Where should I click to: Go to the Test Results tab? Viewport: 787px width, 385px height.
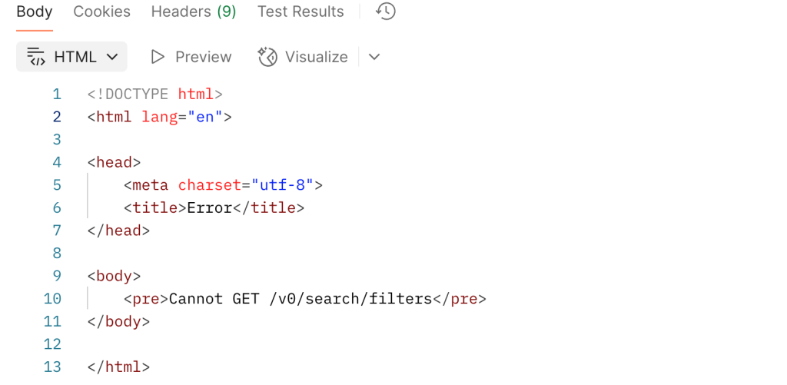(x=301, y=12)
